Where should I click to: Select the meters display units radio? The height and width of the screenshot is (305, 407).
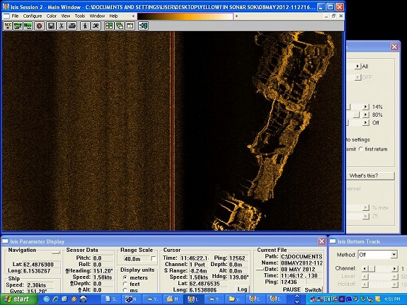125,277
